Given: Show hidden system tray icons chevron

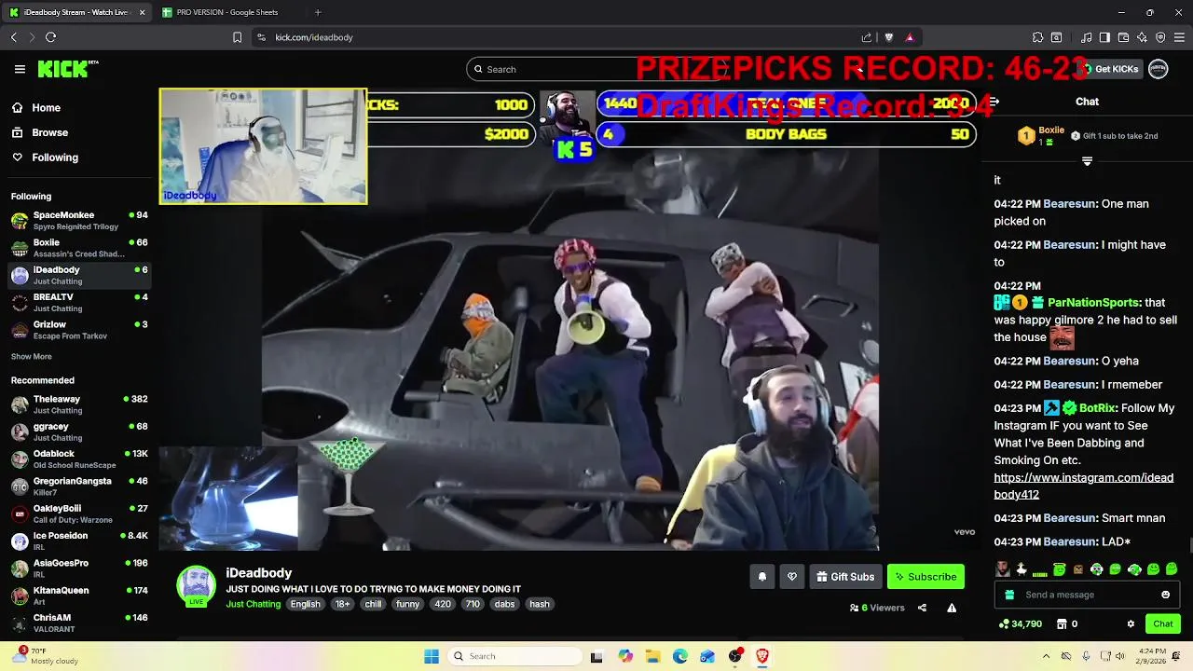Looking at the screenshot, I should [x=1046, y=656].
